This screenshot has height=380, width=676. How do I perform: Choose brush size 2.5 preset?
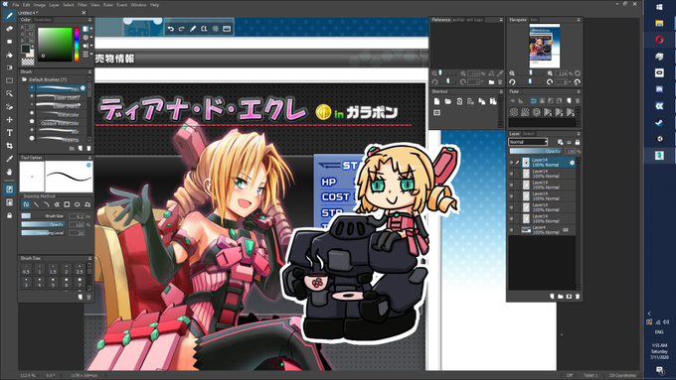[80, 270]
